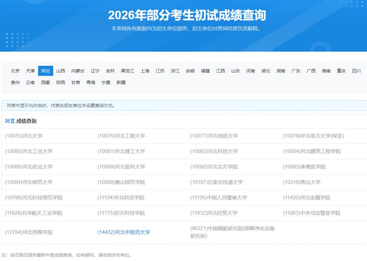
Task: Click the (11832)河北经贸大学 entry
Action: coord(214,213)
